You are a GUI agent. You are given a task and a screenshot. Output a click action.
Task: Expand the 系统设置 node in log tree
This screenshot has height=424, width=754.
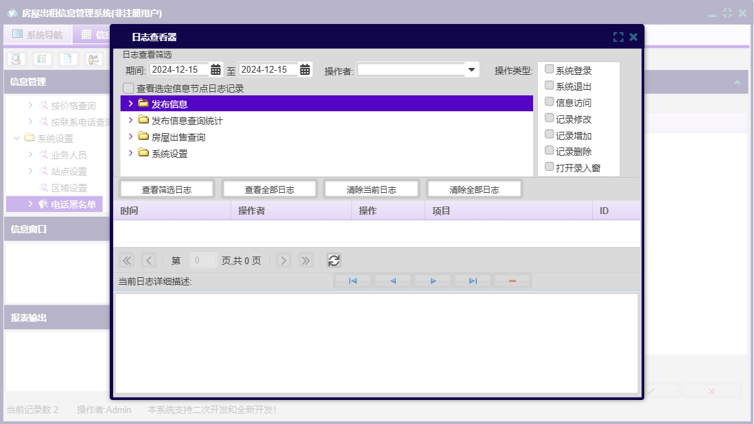coord(130,153)
